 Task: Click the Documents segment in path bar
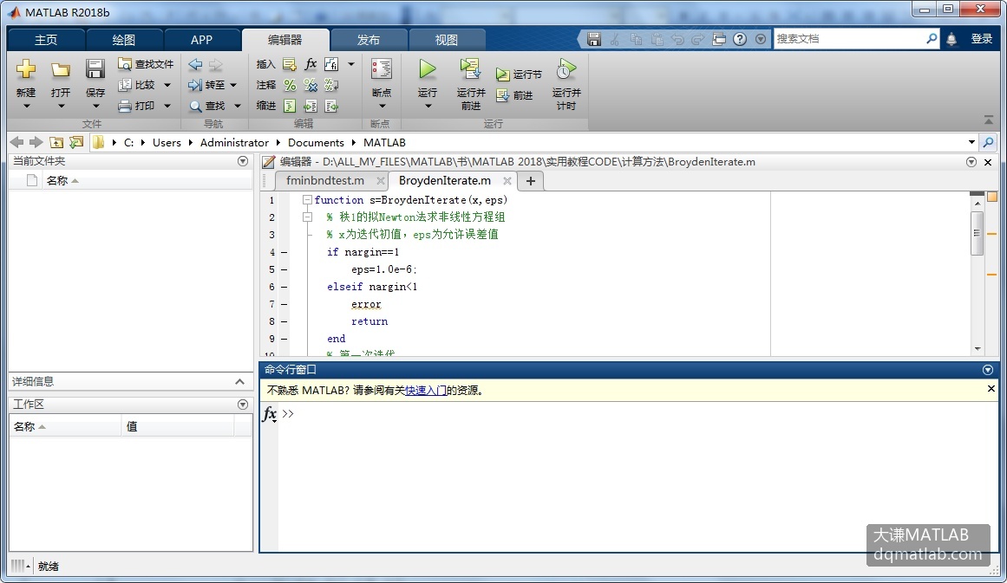pyautogui.click(x=316, y=142)
